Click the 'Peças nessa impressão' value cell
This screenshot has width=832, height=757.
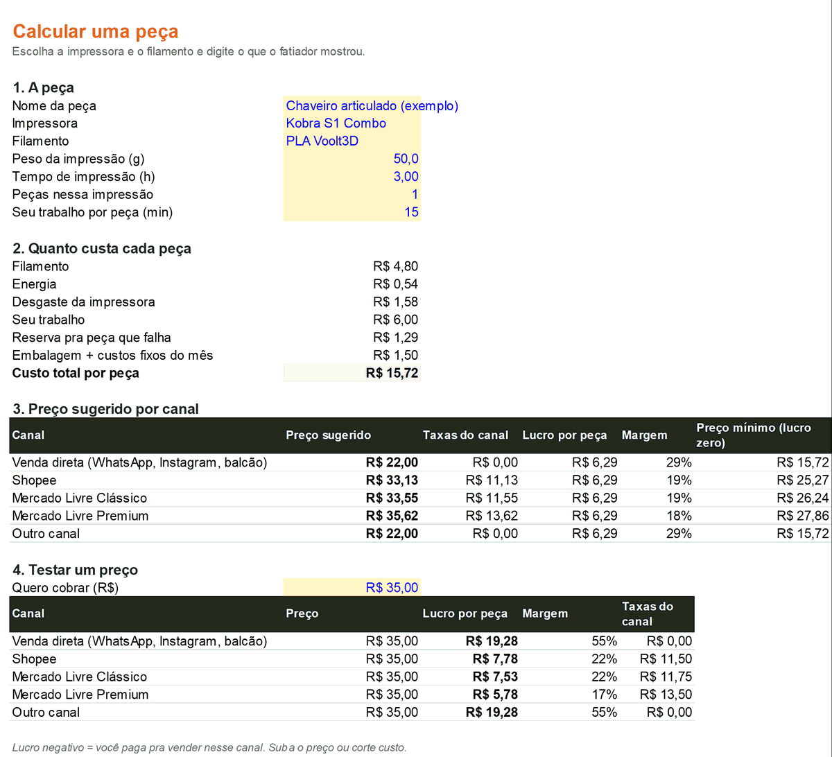352,194
